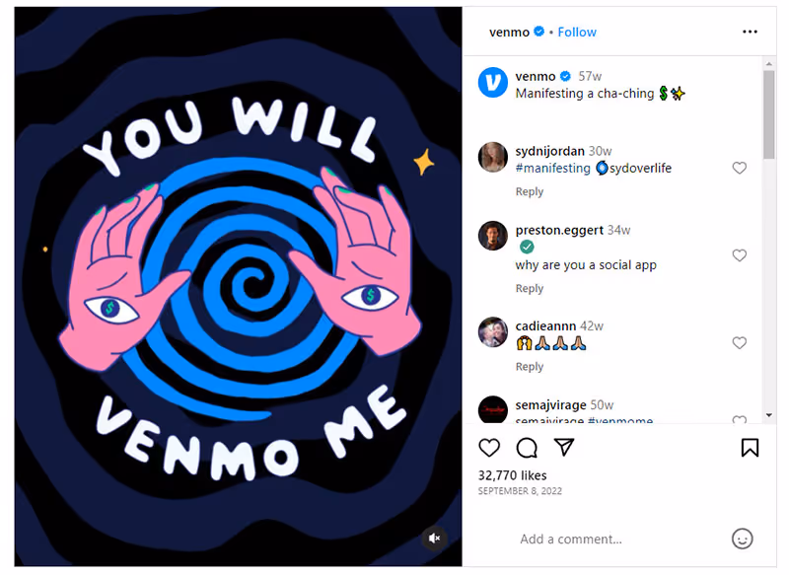Save post with bookmark icon
Image resolution: width=789 pixels, height=575 pixels.
click(750, 447)
